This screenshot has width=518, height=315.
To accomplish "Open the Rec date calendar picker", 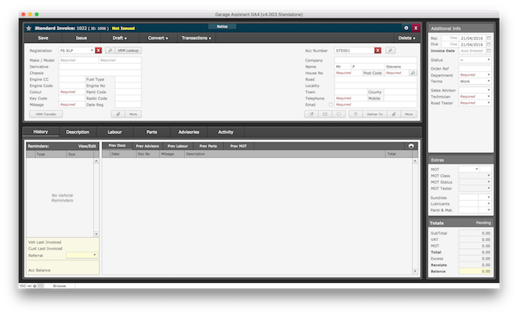I will 489,37.
